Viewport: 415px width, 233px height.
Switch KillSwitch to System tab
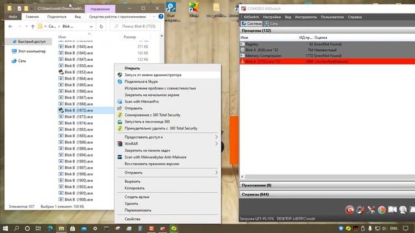tap(252, 23)
